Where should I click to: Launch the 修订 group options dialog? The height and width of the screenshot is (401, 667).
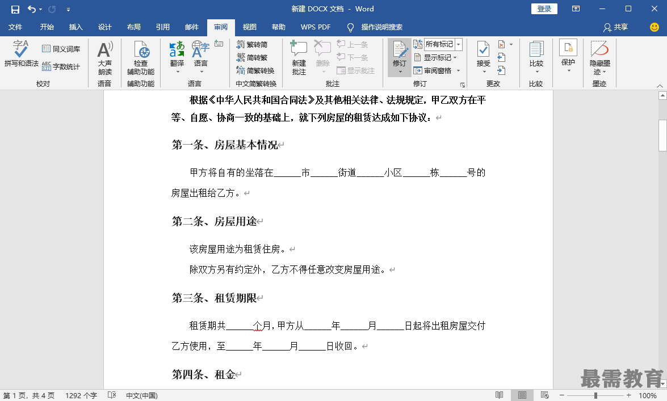tap(463, 85)
